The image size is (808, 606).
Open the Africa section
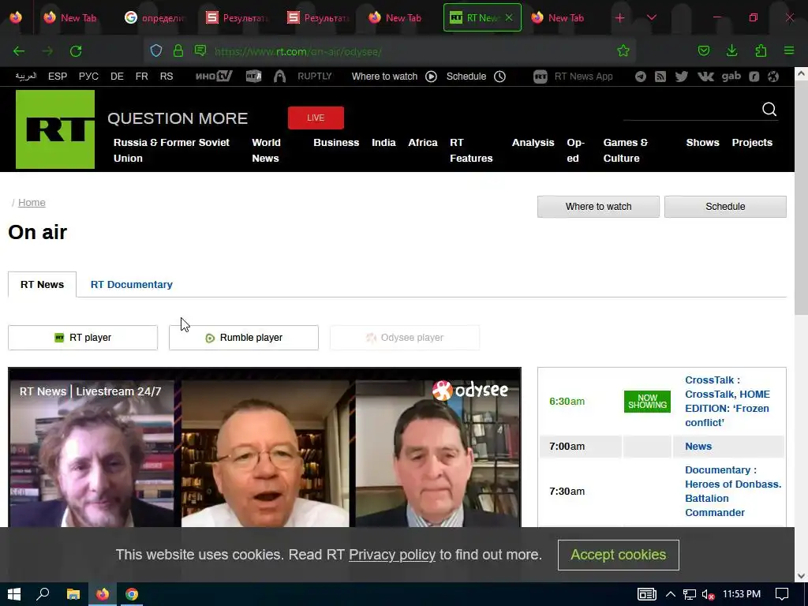pyautogui.click(x=423, y=143)
